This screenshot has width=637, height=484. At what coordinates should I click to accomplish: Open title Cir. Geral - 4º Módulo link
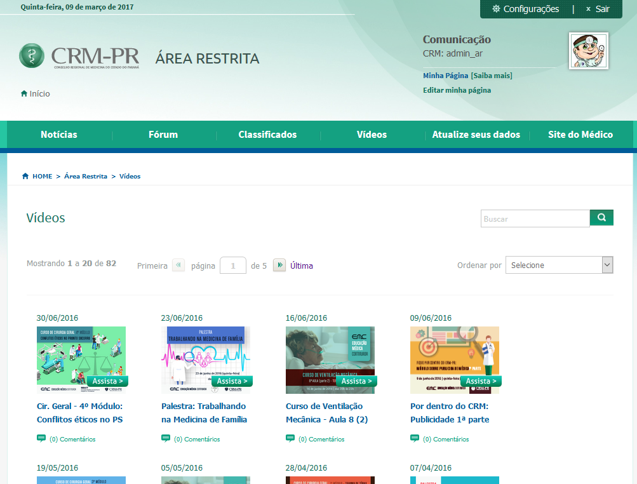tap(79, 413)
